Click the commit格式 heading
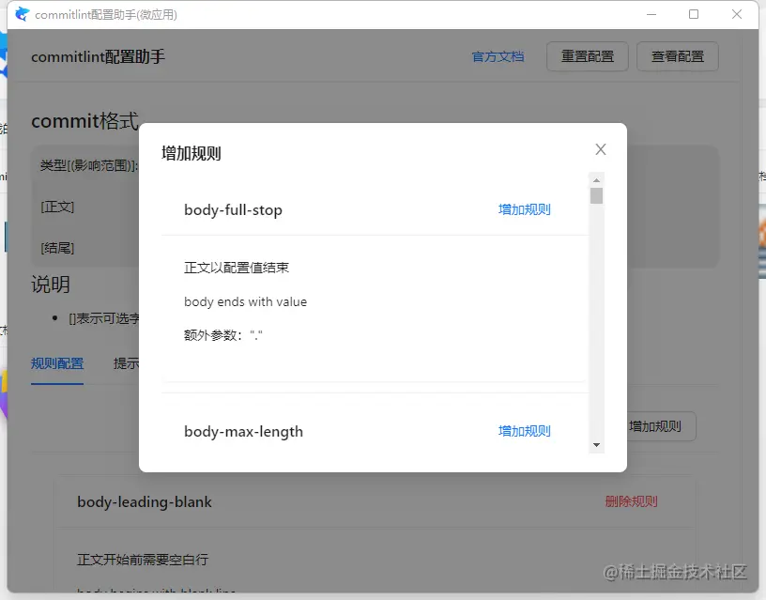The width and height of the screenshot is (766, 600). pos(85,121)
